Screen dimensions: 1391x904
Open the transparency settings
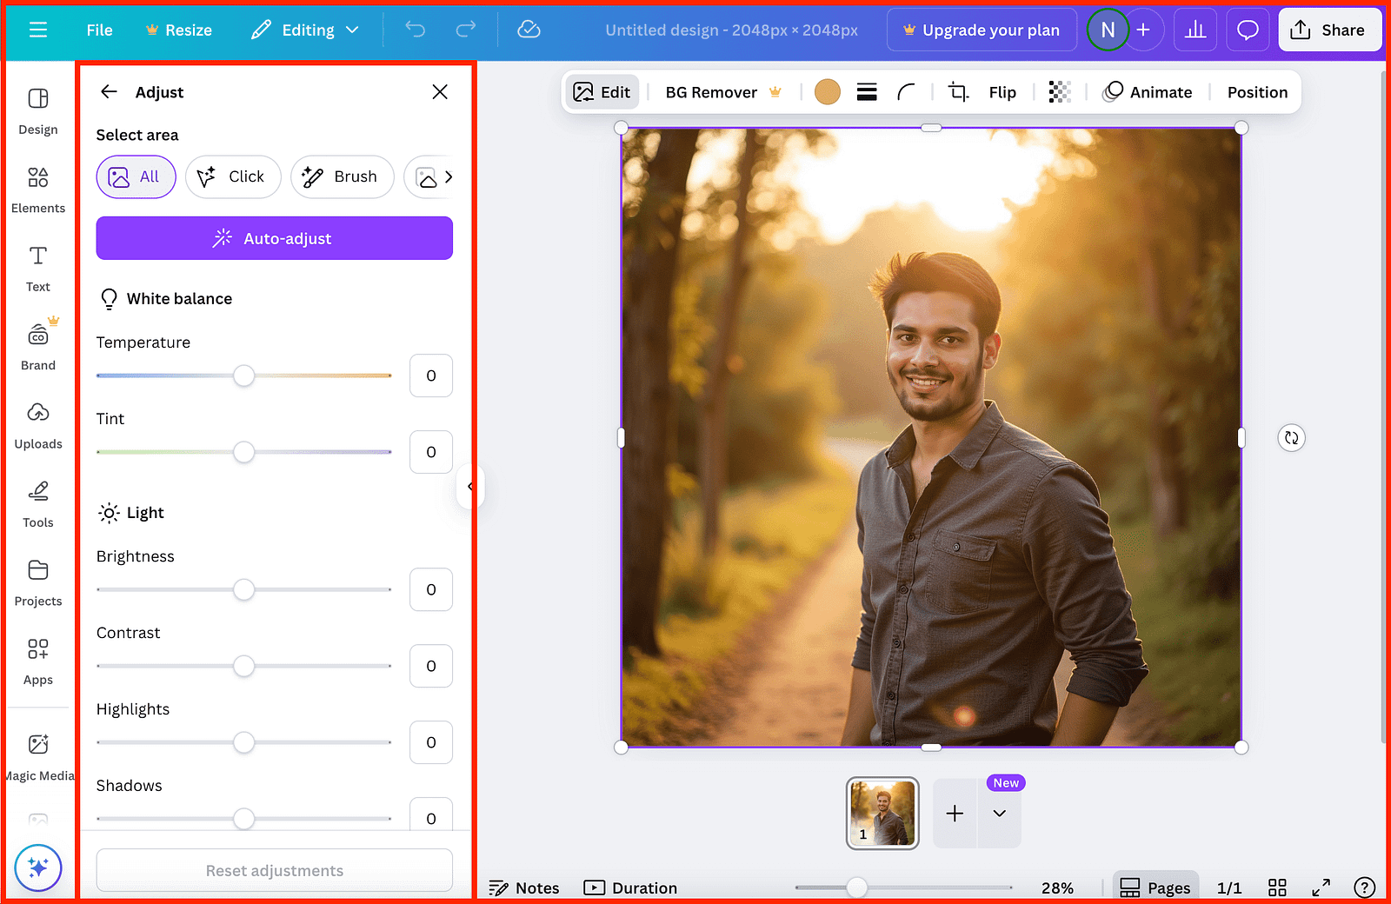(1059, 91)
